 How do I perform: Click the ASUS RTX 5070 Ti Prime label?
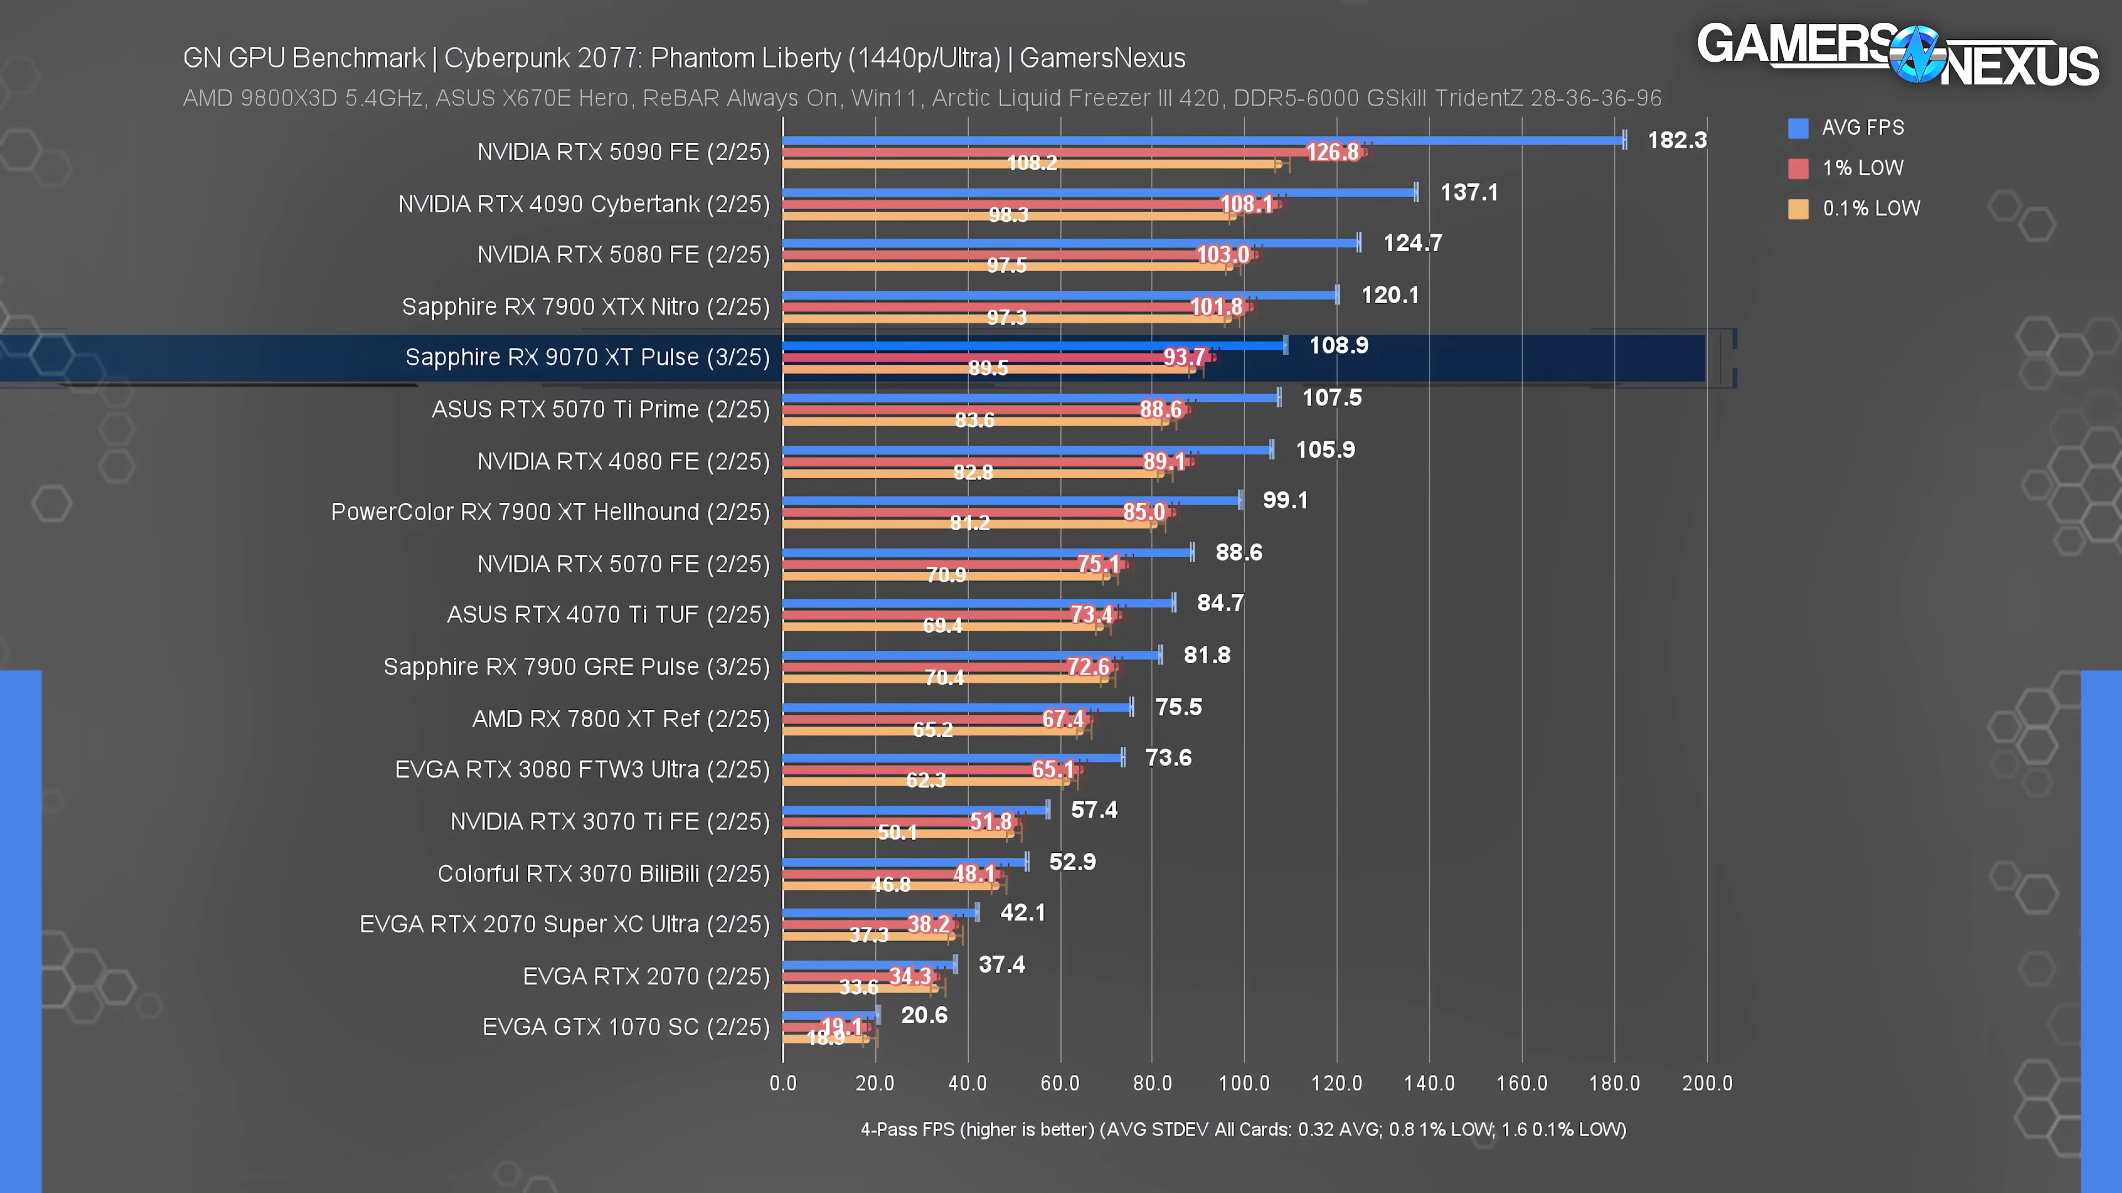(x=601, y=409)
